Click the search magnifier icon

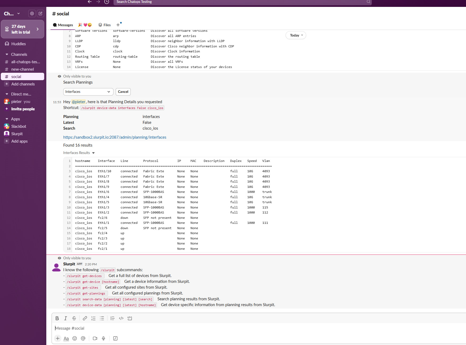(368, 2)
